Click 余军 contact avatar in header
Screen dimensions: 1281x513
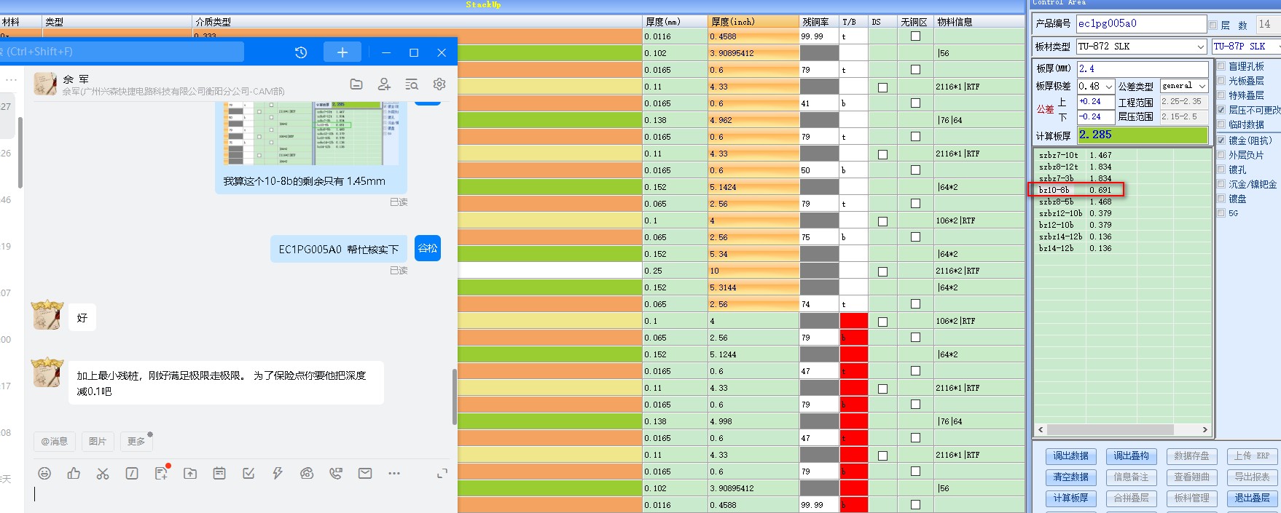[45, 84]
